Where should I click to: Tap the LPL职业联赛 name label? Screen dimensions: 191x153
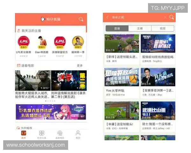(24, 52)
